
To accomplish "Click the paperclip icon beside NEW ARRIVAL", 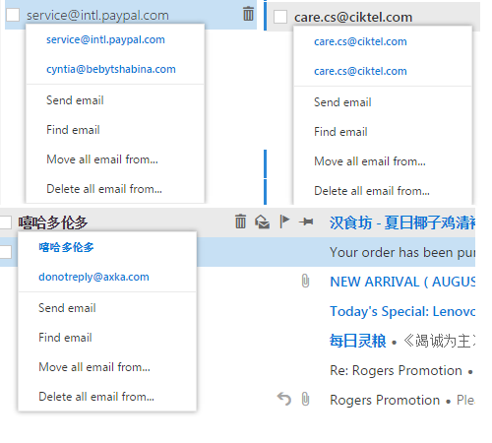I will pyautogui.click(x=305, y=282).
